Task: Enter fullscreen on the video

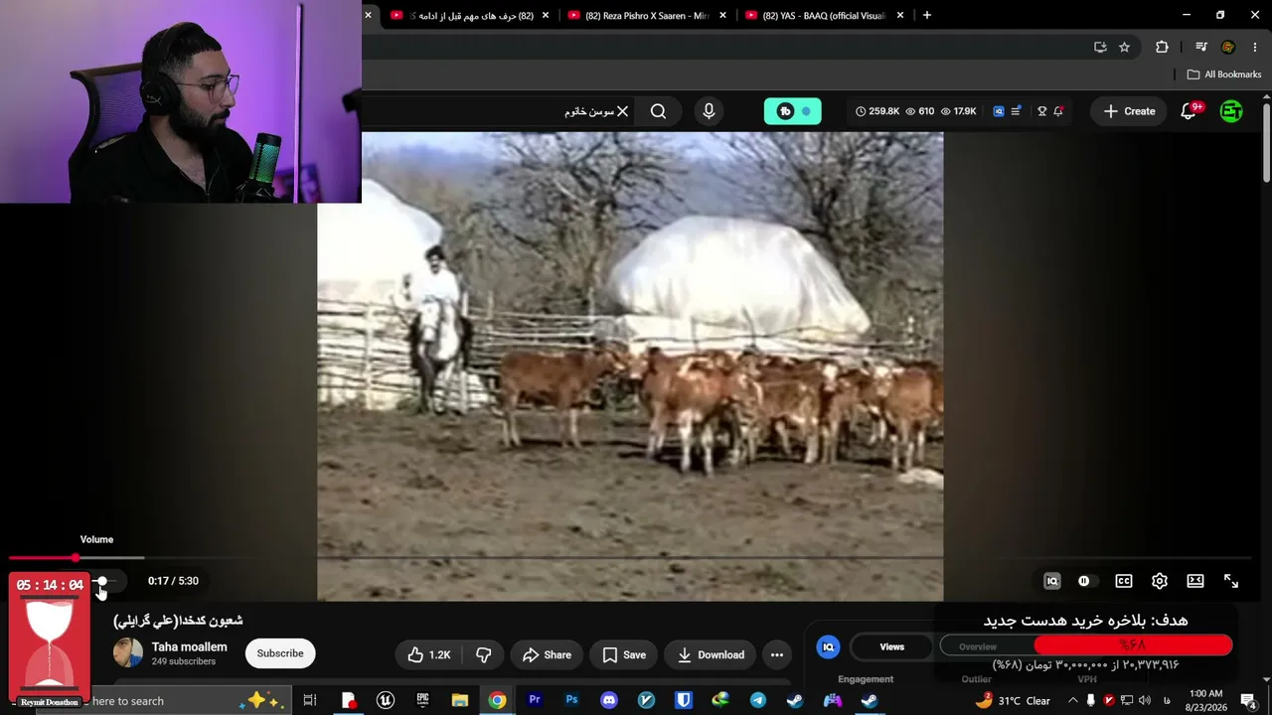Action: click(1231, 581)
